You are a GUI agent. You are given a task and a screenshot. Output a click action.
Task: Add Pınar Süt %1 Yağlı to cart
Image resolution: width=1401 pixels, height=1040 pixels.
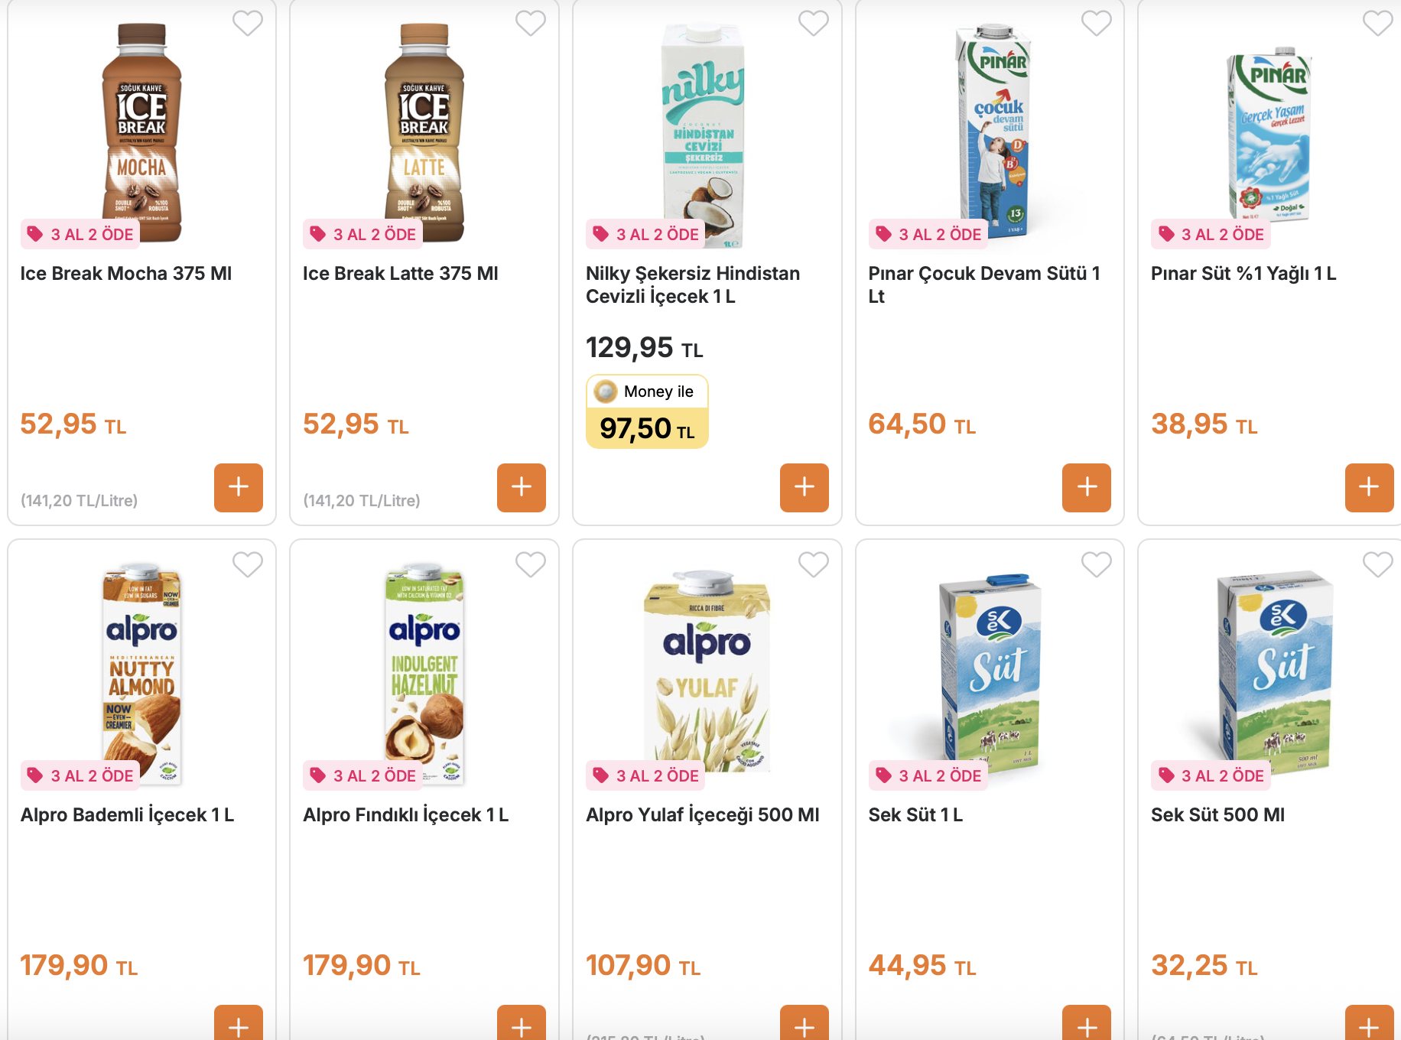pos(1369,487)
